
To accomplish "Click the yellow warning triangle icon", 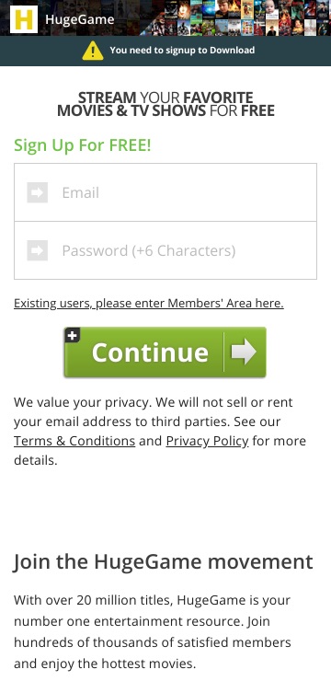I will 93,51.
